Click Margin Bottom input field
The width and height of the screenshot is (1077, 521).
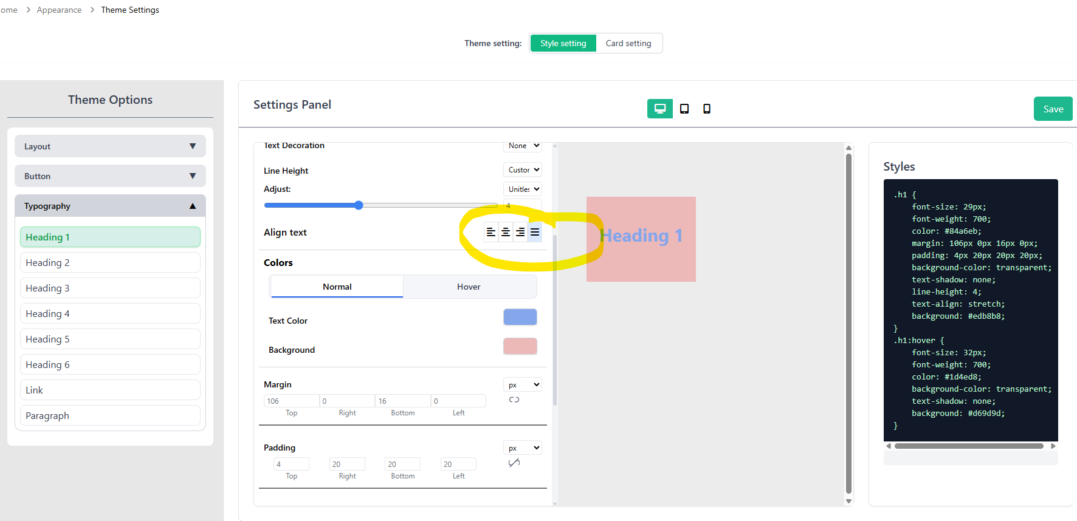(403, 401)
